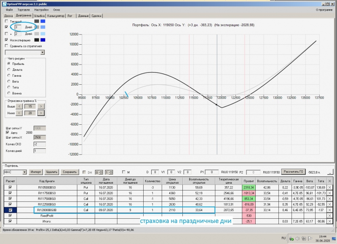
Task: Open the network tray icon
Action: coord(304,239)
